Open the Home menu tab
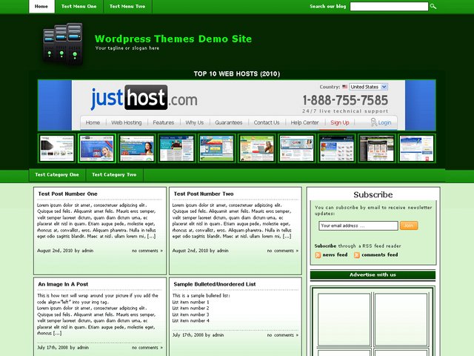The height and width of the screenshot is (356, 474). [x=41, y=7]
